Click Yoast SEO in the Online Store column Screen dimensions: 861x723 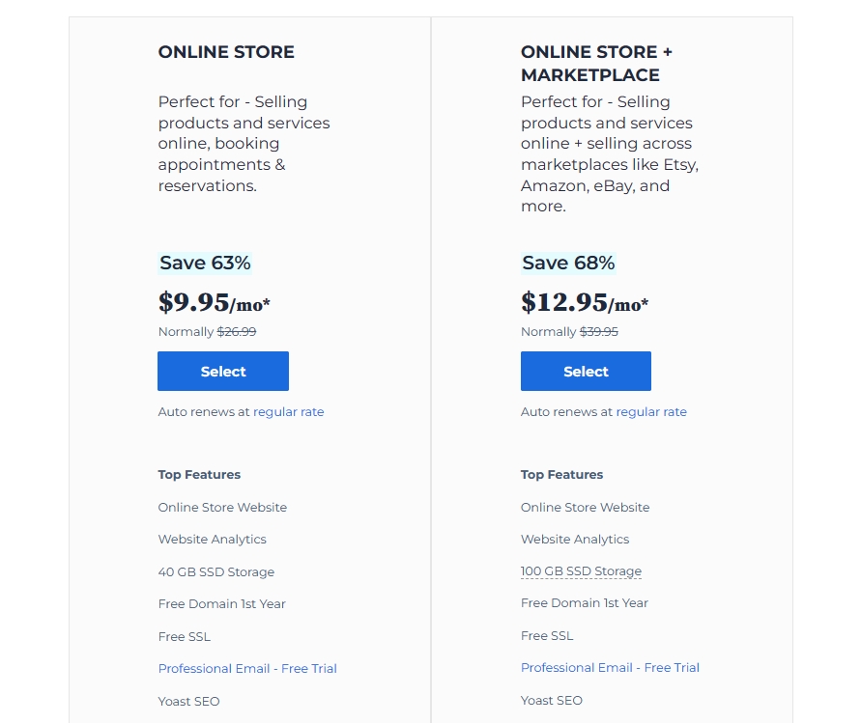(x=189, y=702)
